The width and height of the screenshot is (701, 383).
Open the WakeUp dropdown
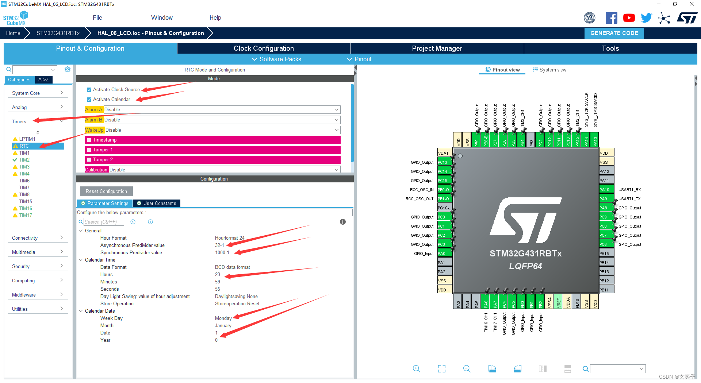tap(223, 130)
